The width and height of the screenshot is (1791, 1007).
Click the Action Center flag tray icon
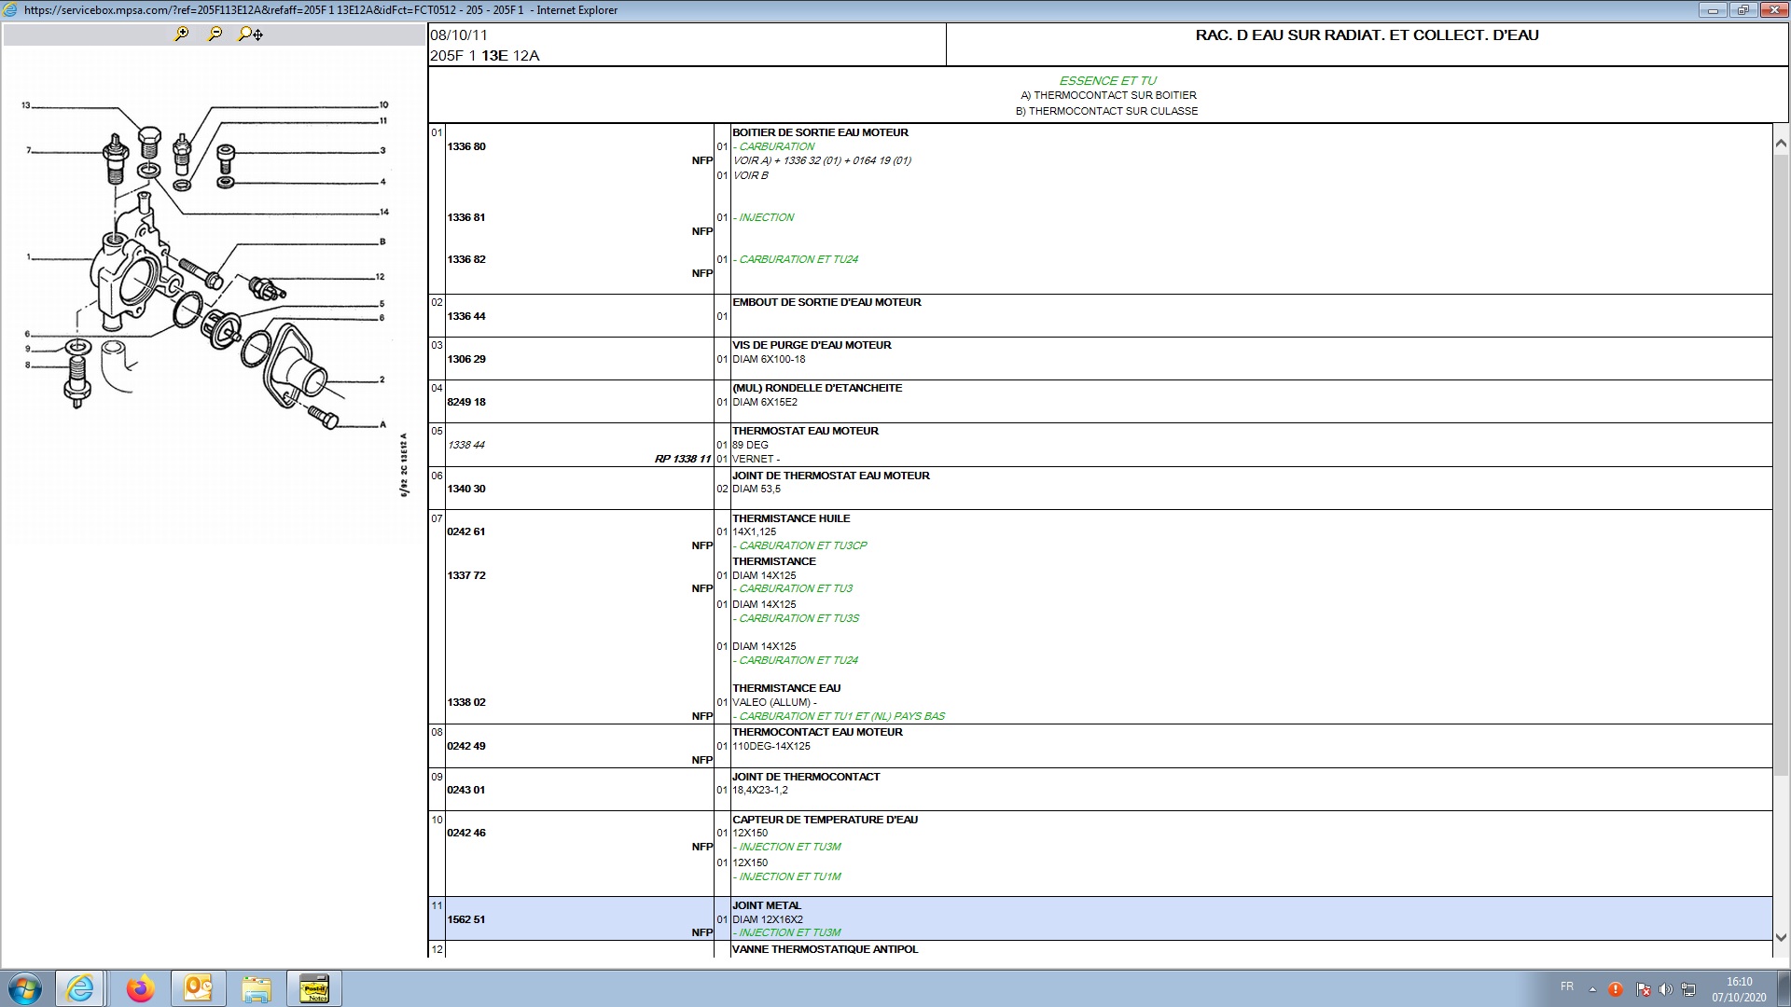[x=1643, y=989]
